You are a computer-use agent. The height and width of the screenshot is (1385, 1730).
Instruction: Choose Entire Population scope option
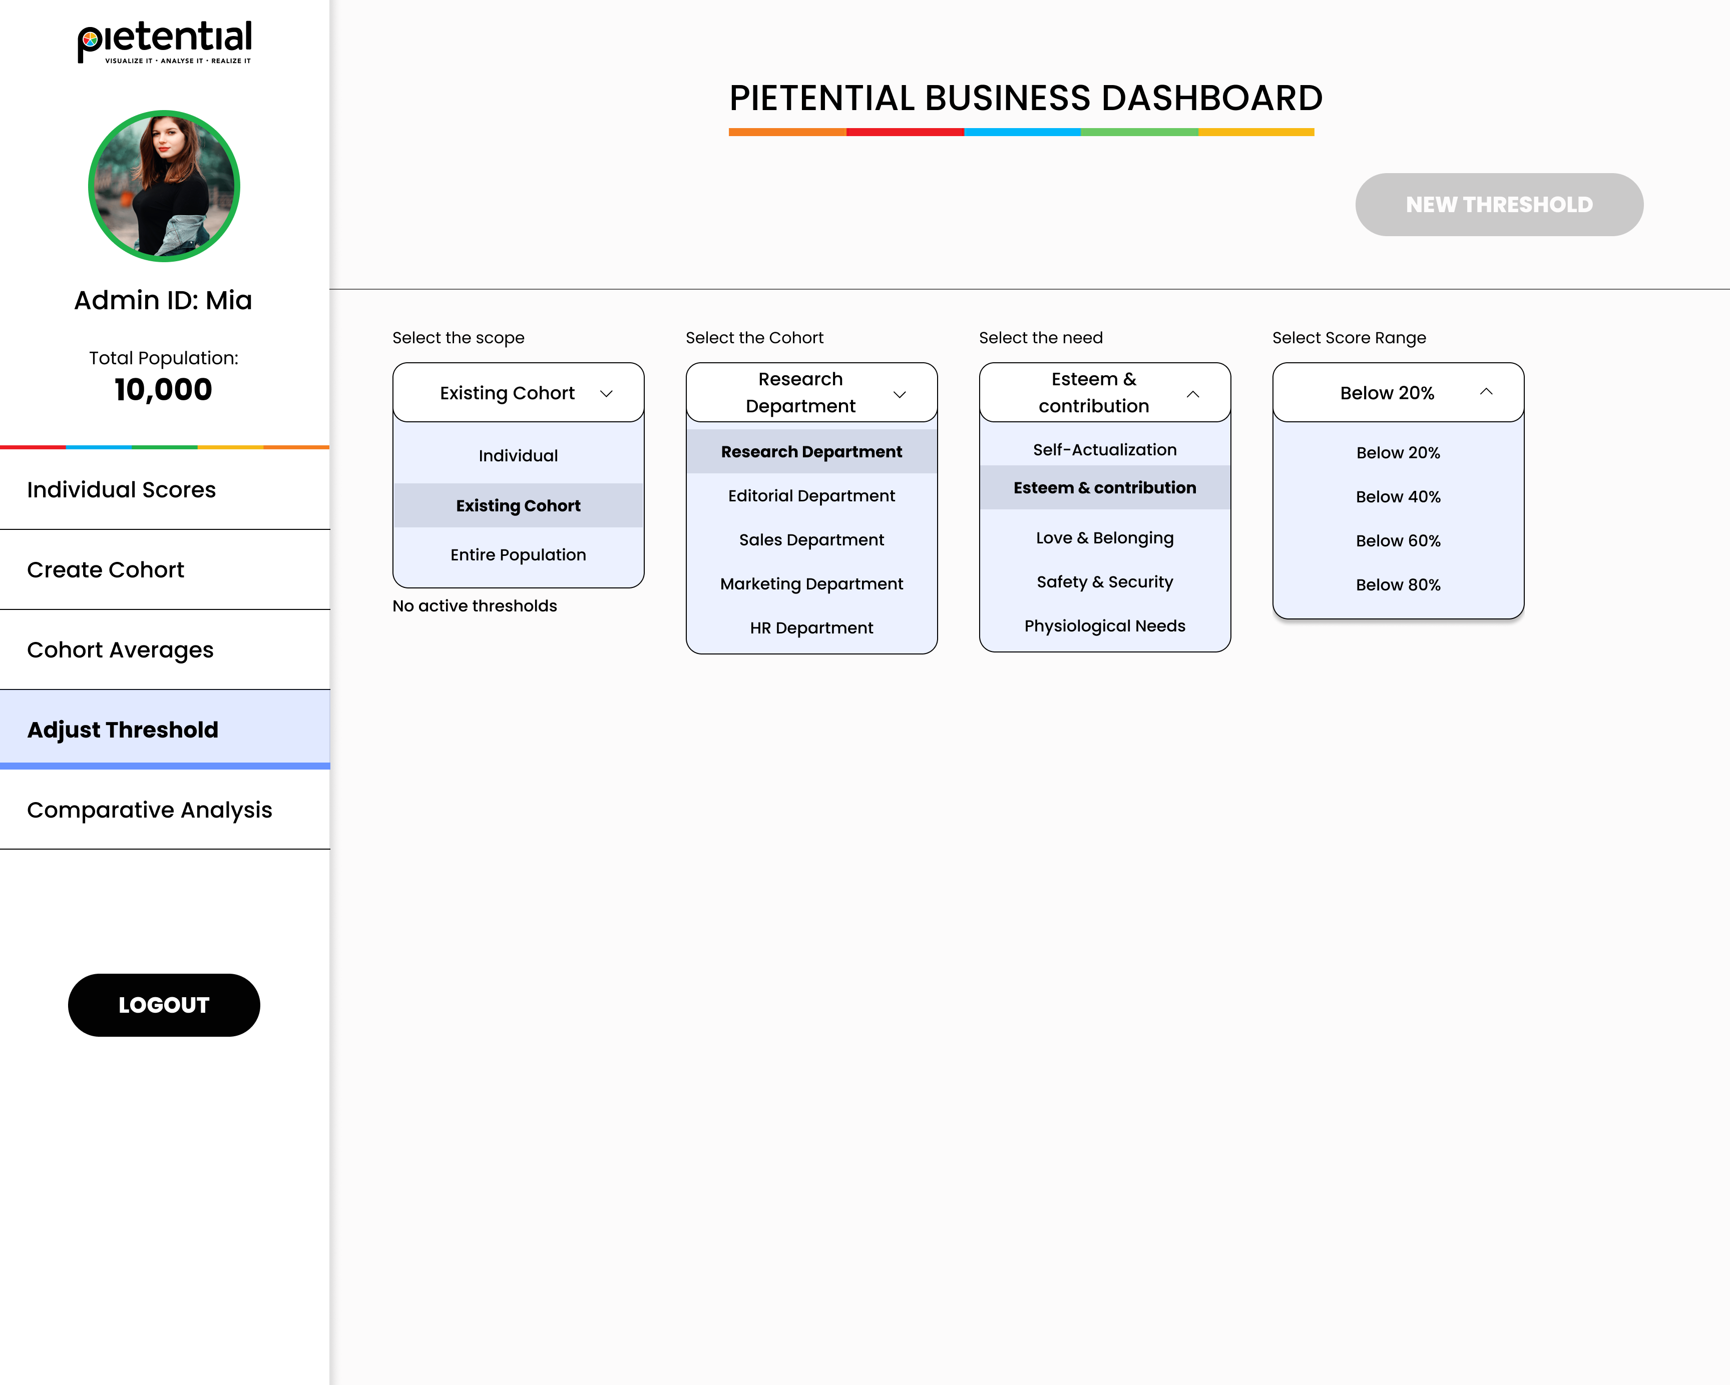tap(519, 555)
